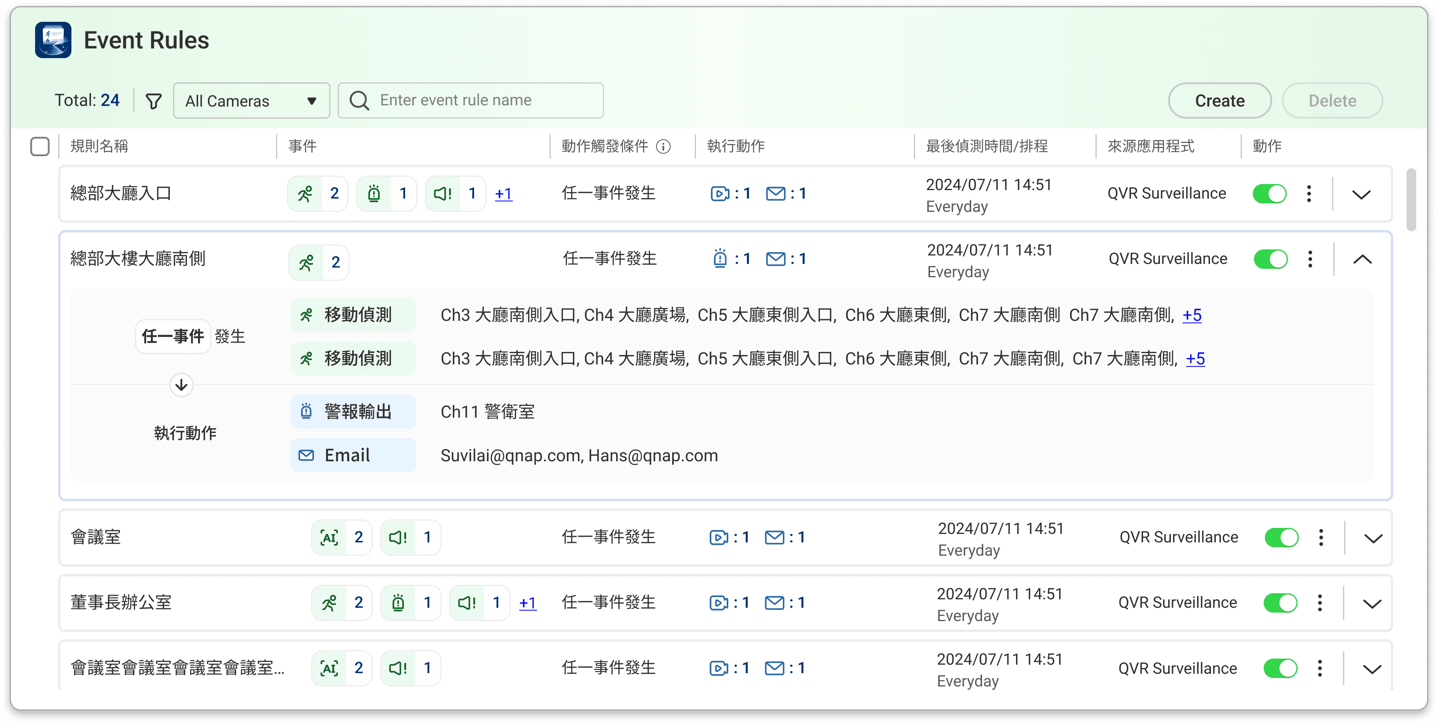Disable the 總部大廳入口 rule toggle

click(1269, 194)
